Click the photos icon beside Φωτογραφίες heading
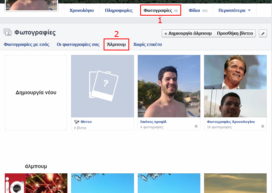 7,32
